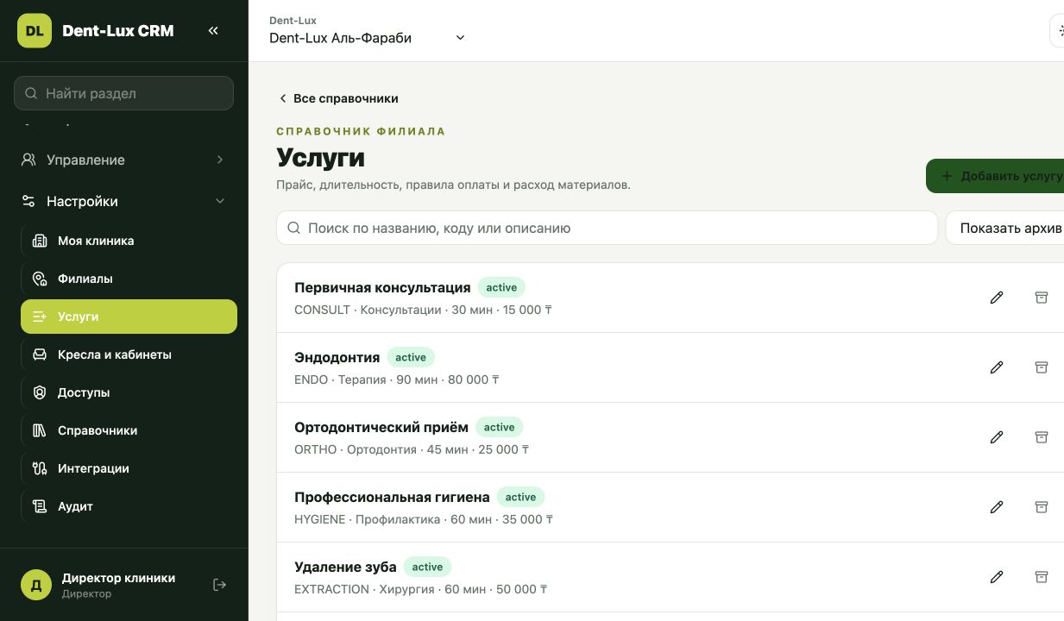The width and height of the screenshot is (1064, 621).
Task: Select the Первичная консультация service title
Action: [x=382, y=287]
